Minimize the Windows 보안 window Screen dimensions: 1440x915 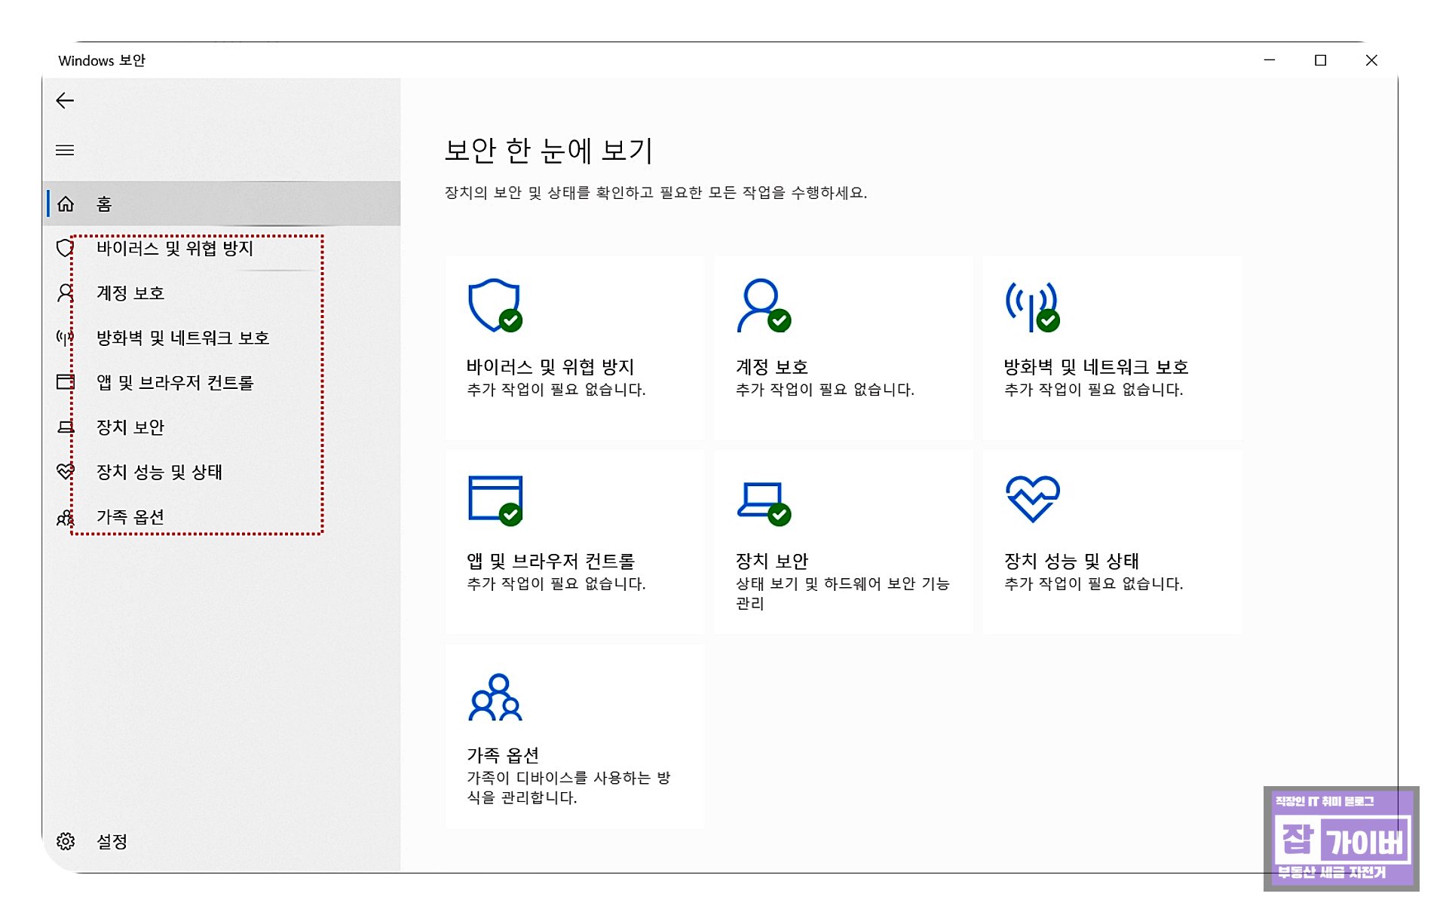point(1270,60)
